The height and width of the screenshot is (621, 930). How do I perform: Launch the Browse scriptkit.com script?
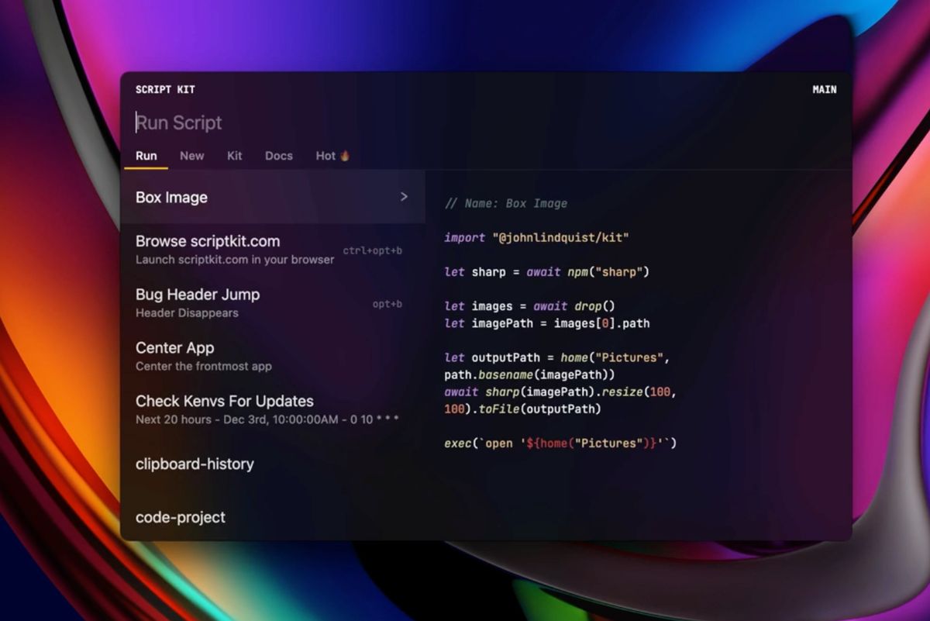click(208, 241)
